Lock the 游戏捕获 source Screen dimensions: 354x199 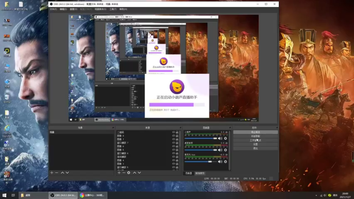[x=177, y=157]
